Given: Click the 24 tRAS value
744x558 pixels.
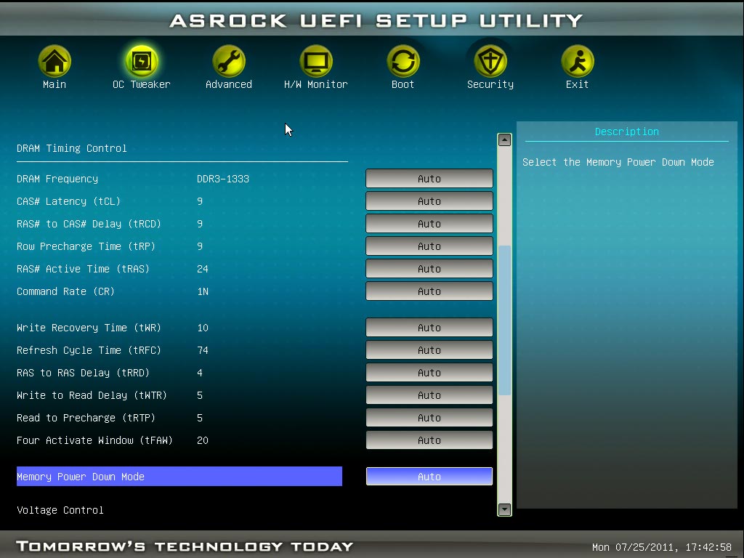Looking at the screenshot, I should [x=203, y=269].
